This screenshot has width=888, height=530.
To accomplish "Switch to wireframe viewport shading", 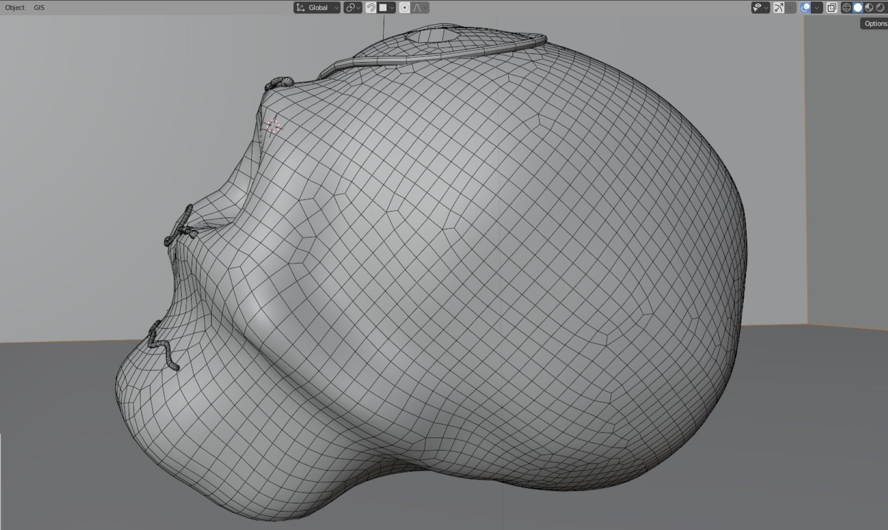I will [846, 7].
